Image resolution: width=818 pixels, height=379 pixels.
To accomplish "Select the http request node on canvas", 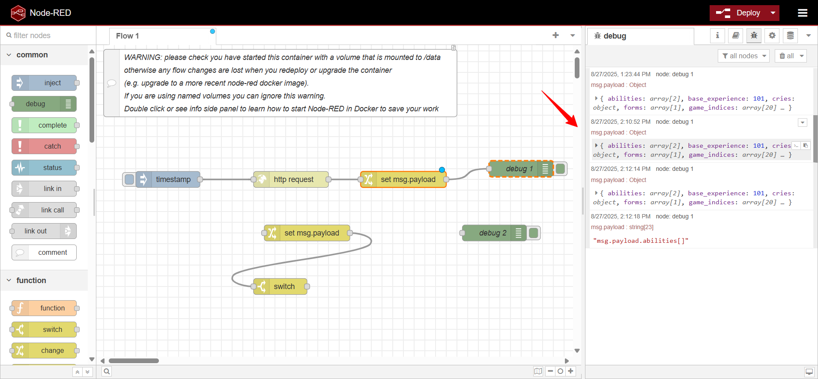I will click(x=291, y=179).
